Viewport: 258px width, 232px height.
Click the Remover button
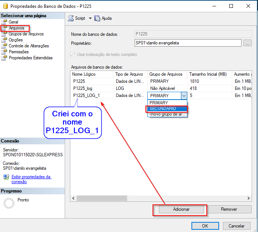tap(229, 209)
